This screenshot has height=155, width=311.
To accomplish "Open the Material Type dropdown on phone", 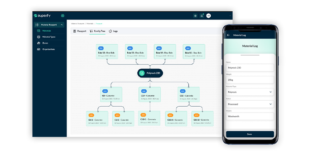I will pyautogui.click(x=250, y=92).
